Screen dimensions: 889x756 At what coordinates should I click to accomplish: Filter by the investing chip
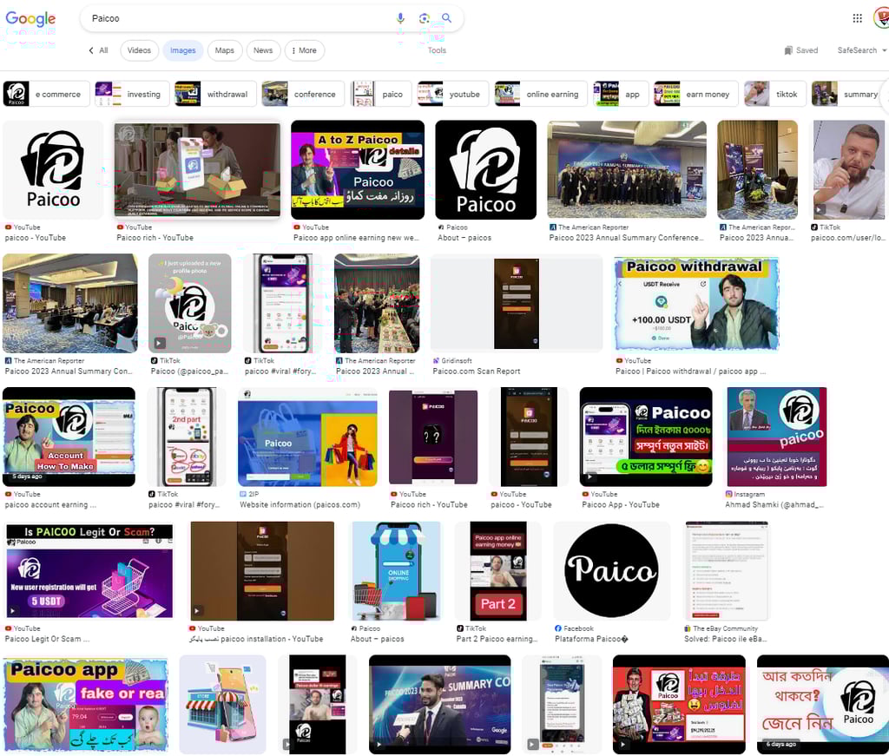pyautogui.click(x=132, y=94)
